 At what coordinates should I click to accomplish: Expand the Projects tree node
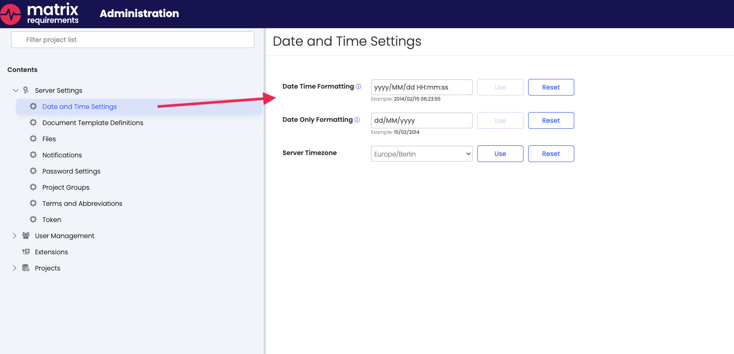pos(14,268)
